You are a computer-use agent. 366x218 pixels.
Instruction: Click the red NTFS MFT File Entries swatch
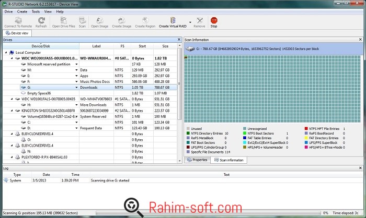tap(306, 128)
